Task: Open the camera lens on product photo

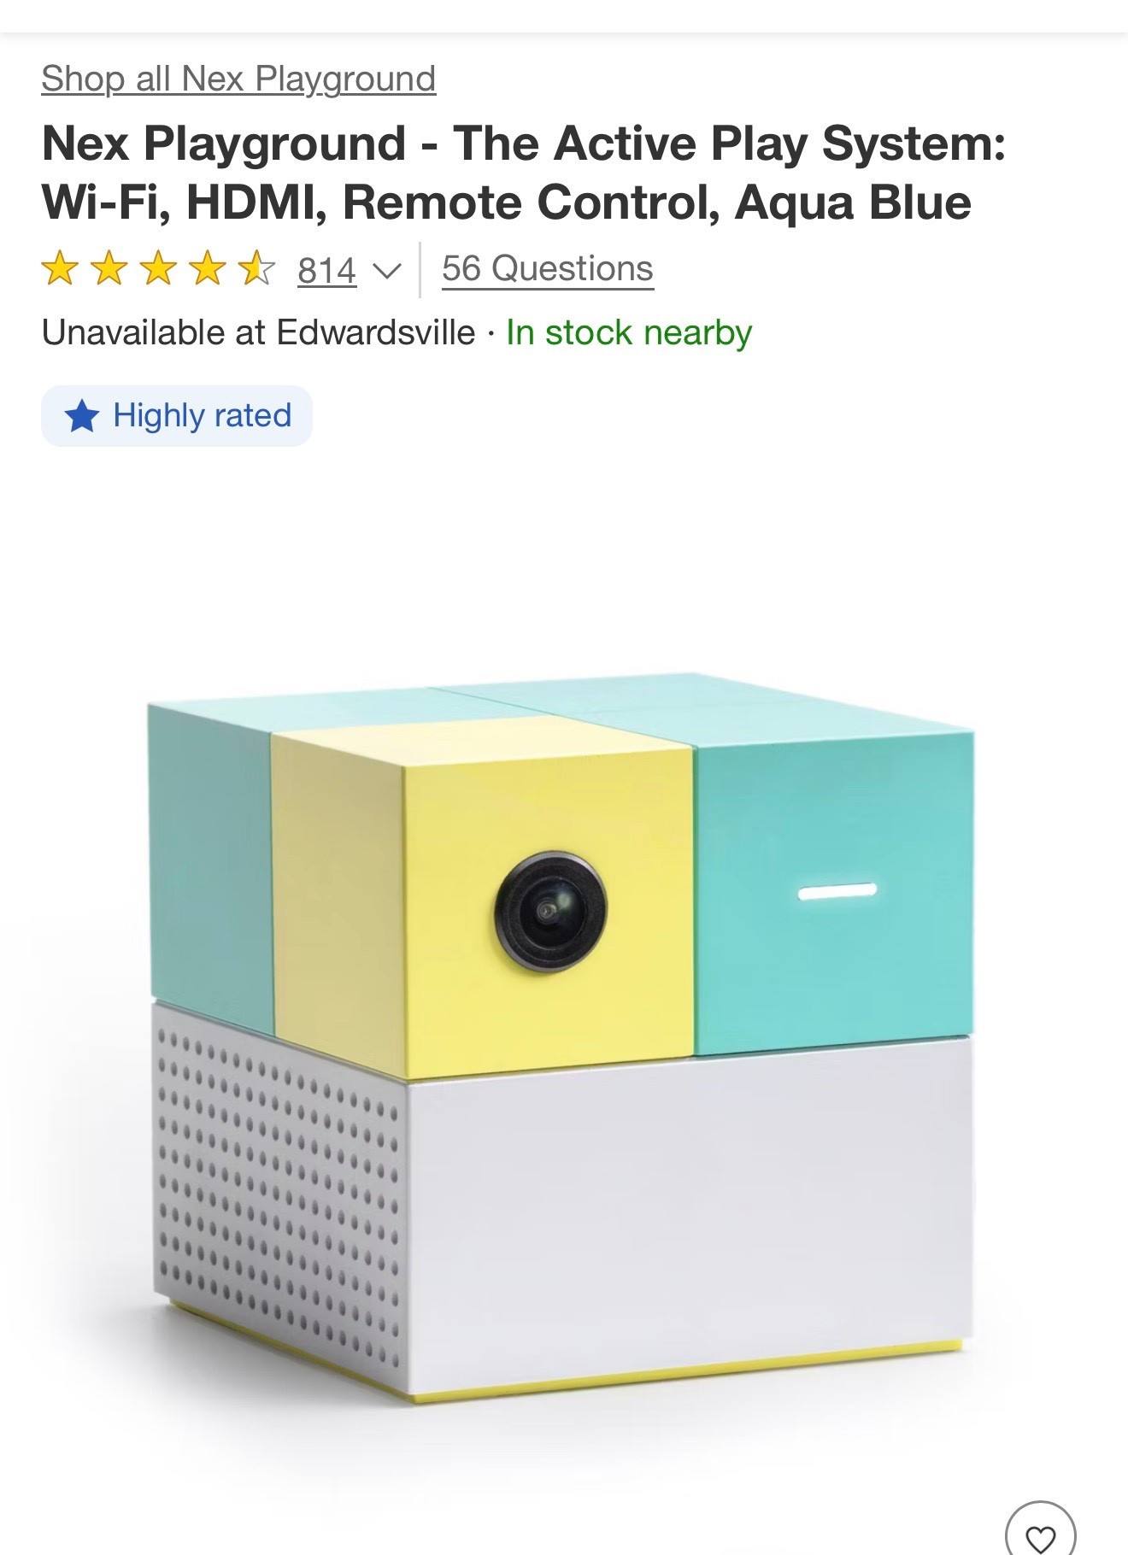Action: point(551,911)
